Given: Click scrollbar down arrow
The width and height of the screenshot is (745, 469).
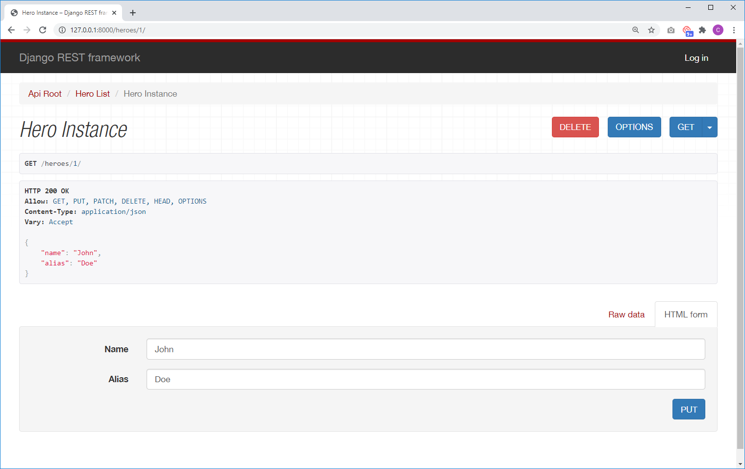Looking at the screenshot, I should [x=741, y=464].
